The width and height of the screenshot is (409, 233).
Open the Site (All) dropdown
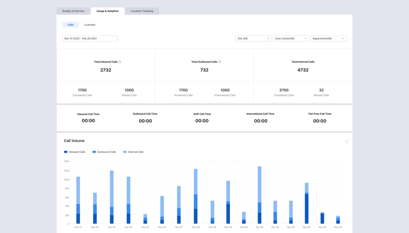point(253,39)
